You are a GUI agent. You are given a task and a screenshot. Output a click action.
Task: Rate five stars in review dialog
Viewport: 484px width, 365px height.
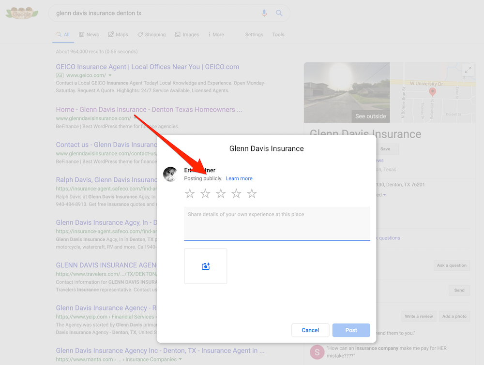point(252,193)
